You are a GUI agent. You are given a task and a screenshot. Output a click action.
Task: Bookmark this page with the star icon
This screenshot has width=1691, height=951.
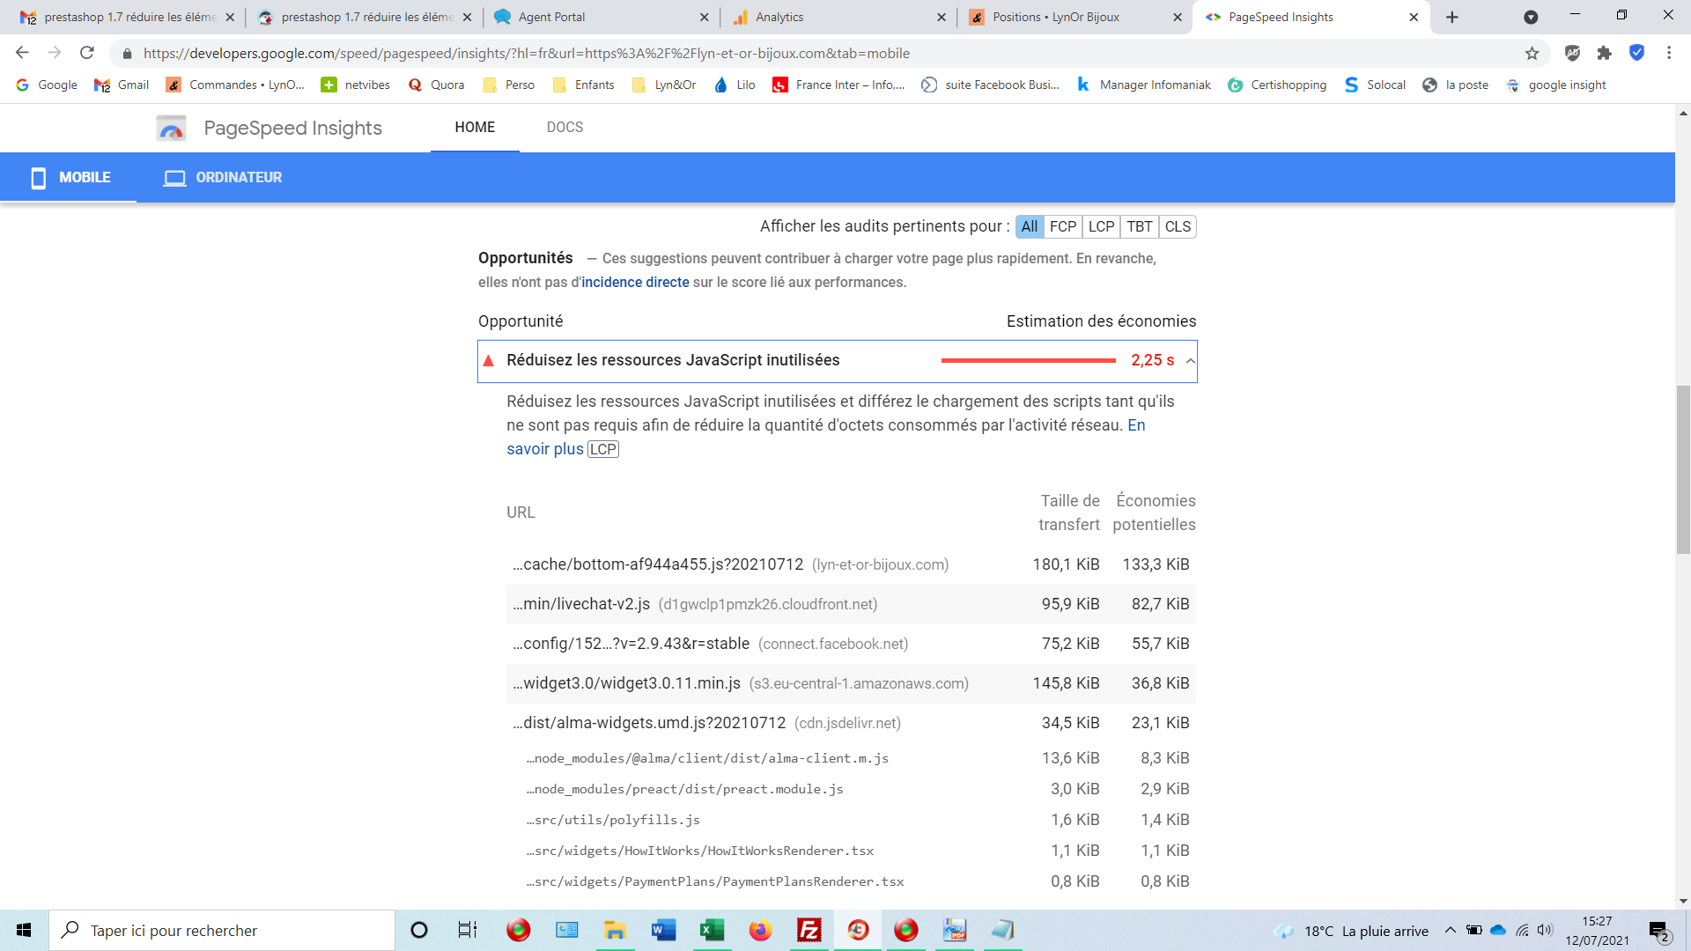click(1532, 53)
